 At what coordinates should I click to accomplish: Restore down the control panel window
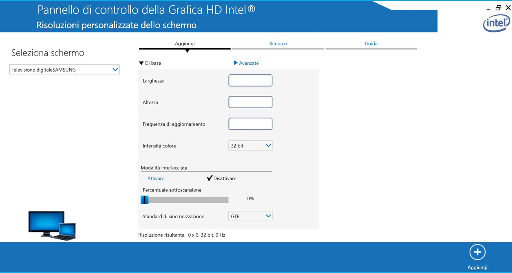(x=498, y=8)
